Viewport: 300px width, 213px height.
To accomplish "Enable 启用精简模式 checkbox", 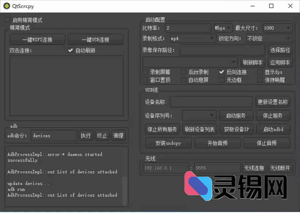I will [7, 20].
